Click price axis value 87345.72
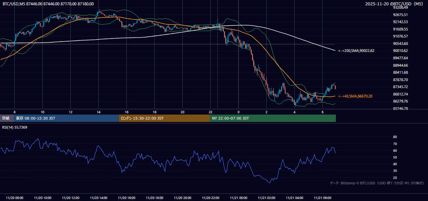Screen dimensions: 428x201 400,87
